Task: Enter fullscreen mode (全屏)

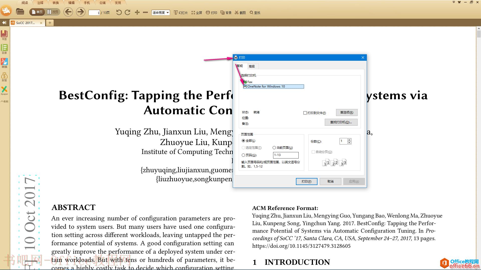Action: [x=197, y=12]
